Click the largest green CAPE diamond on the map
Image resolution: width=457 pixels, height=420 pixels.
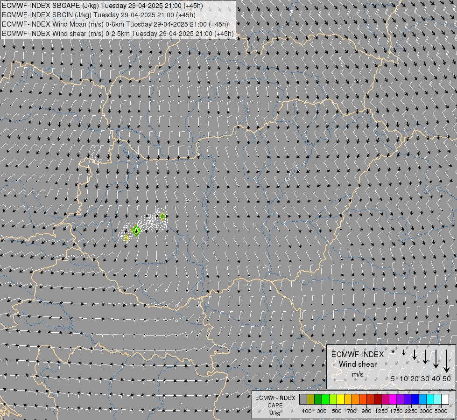[136, 231]
